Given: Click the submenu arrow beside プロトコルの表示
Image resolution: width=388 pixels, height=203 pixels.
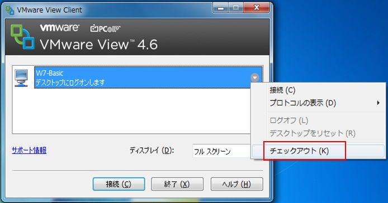Looking at the screenshot, I should [378, 103].
